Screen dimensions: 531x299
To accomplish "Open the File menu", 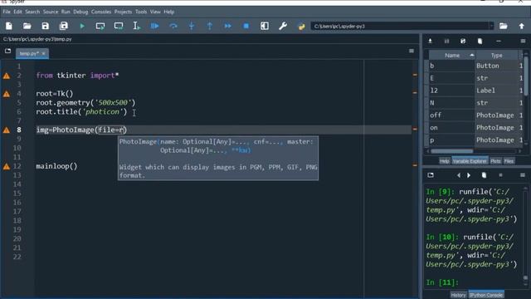I will [x=7, y=12].
